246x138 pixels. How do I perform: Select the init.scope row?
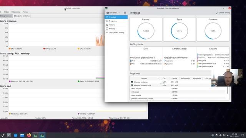178,92
